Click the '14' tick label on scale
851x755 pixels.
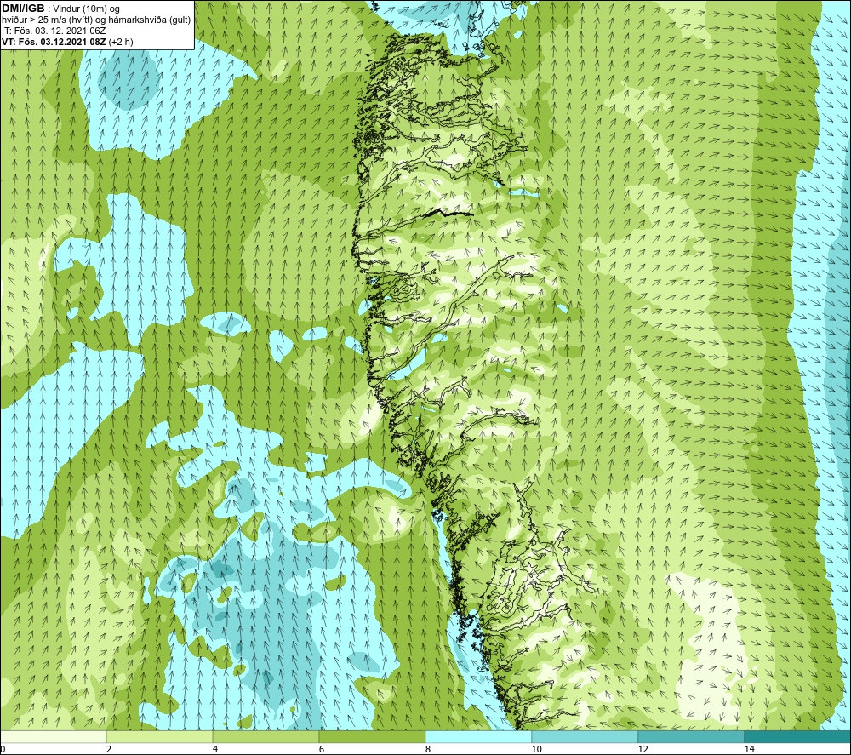tap(750, 750)
